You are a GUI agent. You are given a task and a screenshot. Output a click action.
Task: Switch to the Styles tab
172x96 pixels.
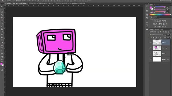[x=159, y=17]
